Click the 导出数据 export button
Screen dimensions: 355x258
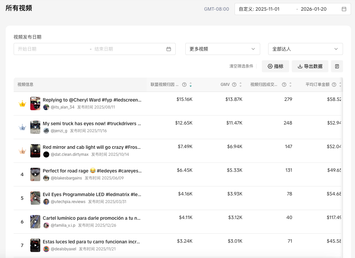[x=310, y=66]
